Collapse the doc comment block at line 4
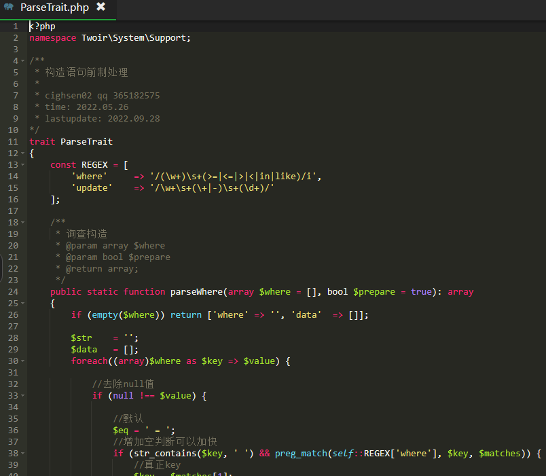This screenshot has width=546, height=476. tap(23, 60)
